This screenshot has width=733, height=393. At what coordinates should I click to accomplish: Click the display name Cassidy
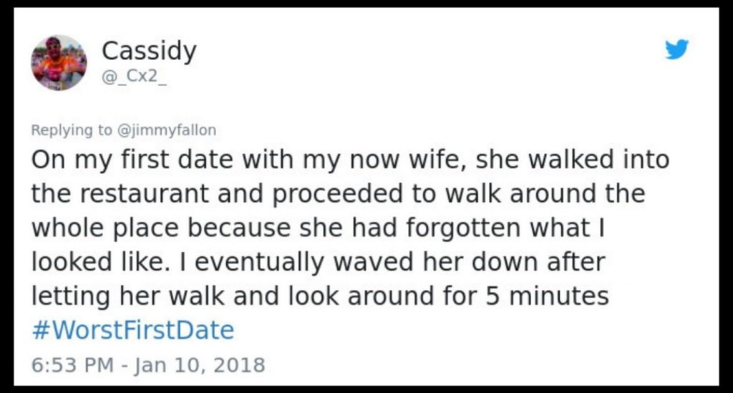(x=149, y=51)
